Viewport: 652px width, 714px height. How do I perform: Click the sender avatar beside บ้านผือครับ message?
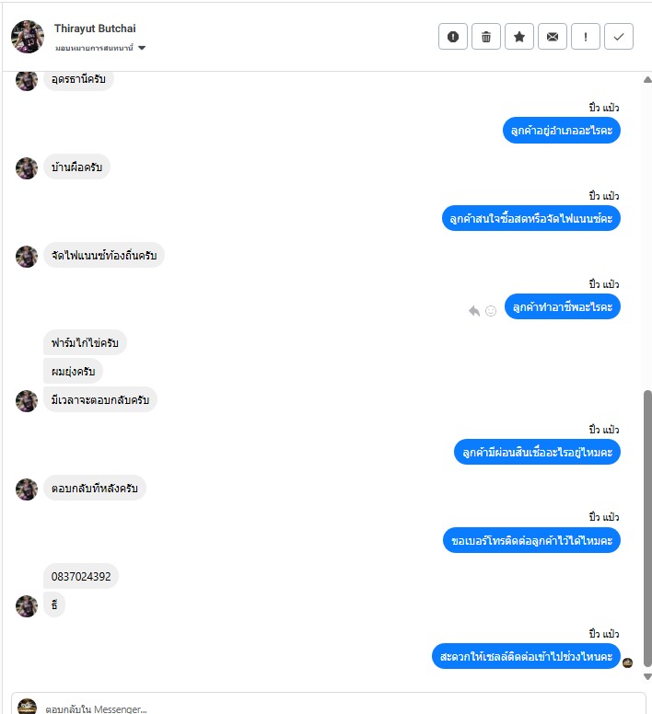pyautogui.click(x=27, y=168)
